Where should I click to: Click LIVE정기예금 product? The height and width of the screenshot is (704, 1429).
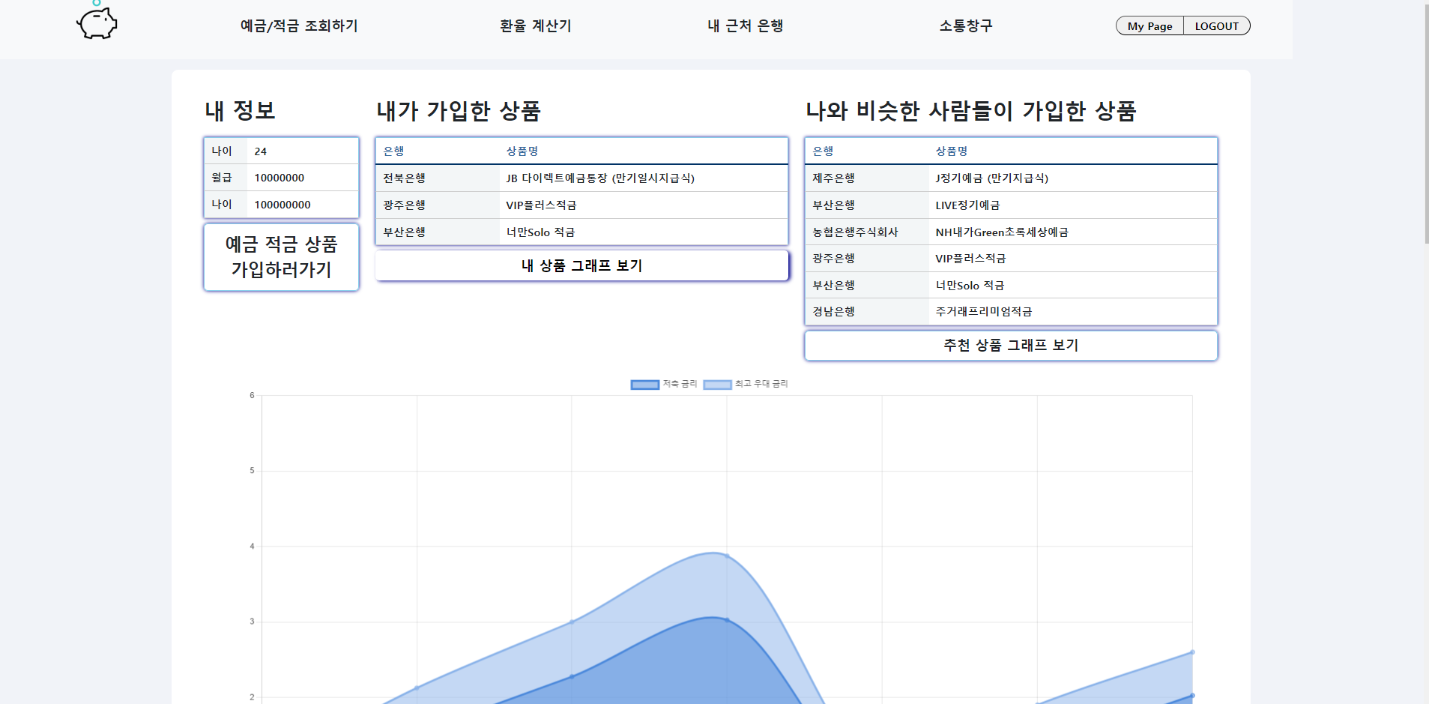pos(967,205)
